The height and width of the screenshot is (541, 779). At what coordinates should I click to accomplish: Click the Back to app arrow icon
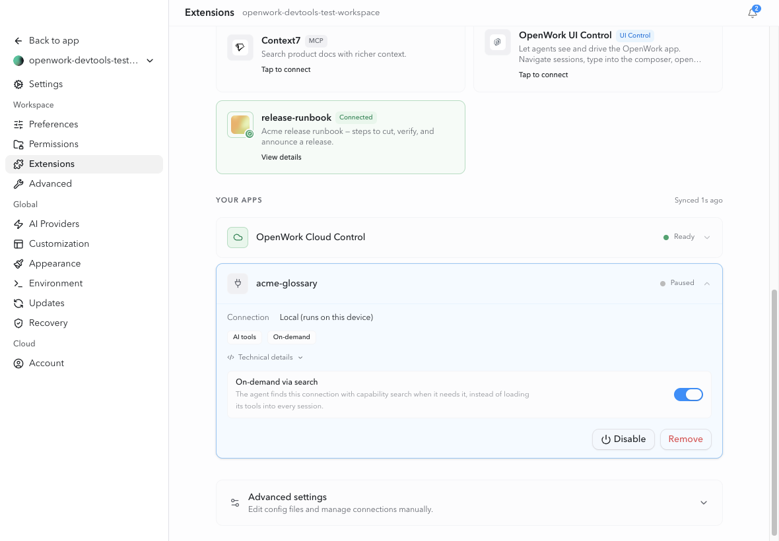point(18,41)
